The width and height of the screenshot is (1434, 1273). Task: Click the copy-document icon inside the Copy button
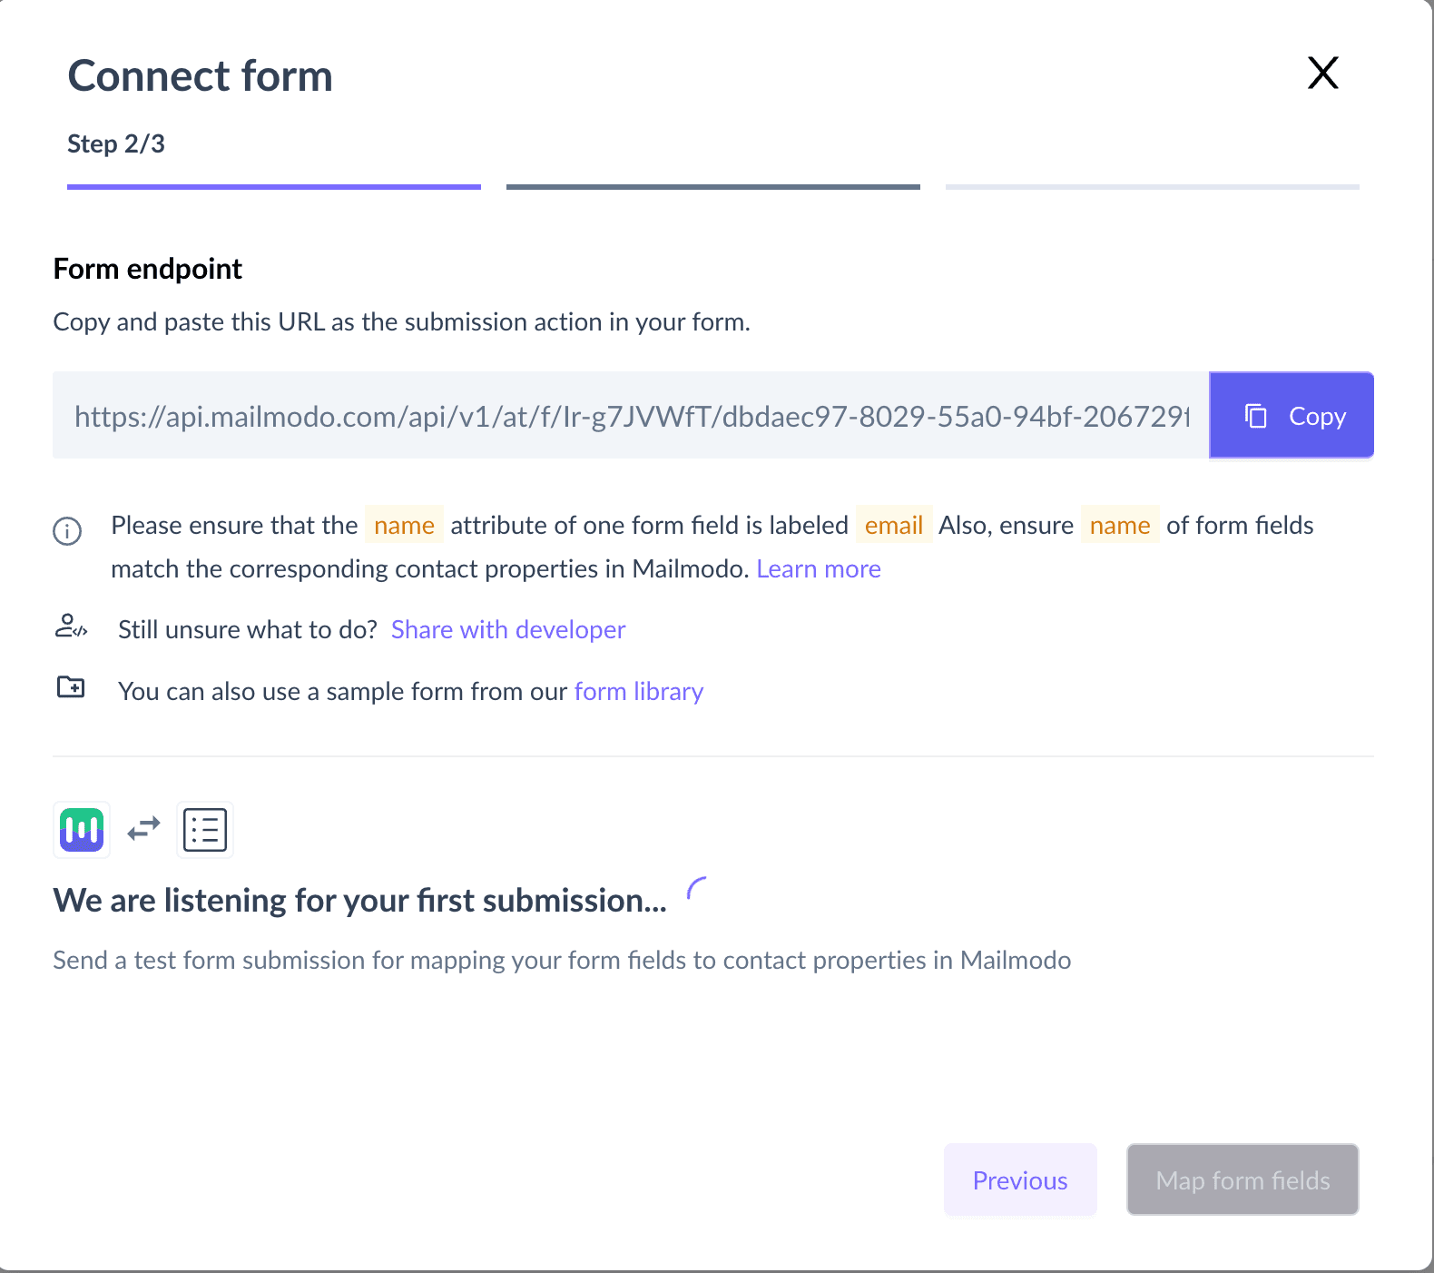(1257, 416)
